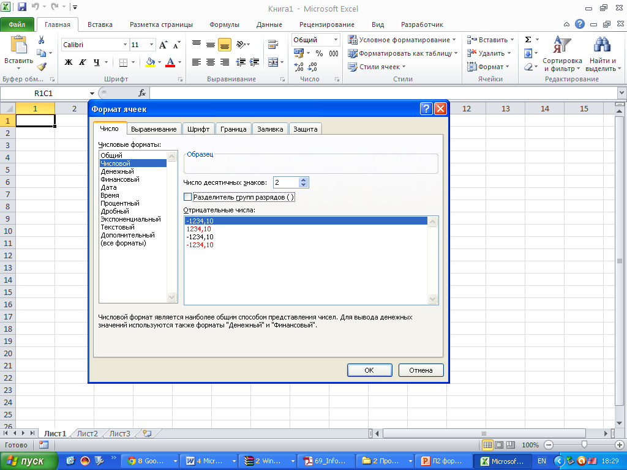Viewport: 627px width, 470px height.
Task: Click the AutoSum sigma icon
Action: [528, 40]
